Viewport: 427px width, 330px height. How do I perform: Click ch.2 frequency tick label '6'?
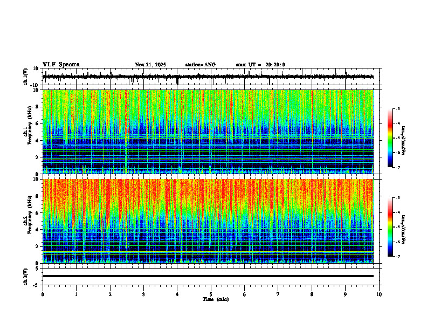(38, 213)
